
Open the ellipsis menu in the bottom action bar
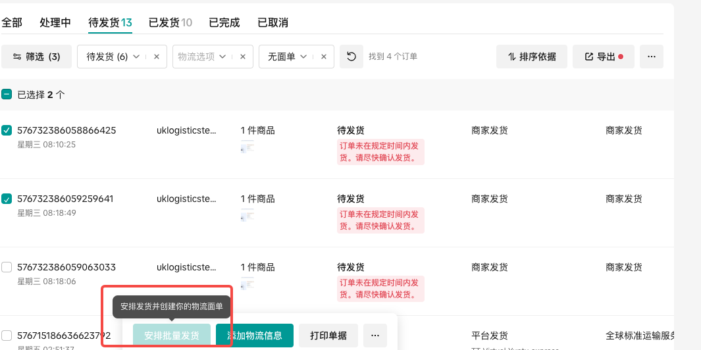[375, 336]
